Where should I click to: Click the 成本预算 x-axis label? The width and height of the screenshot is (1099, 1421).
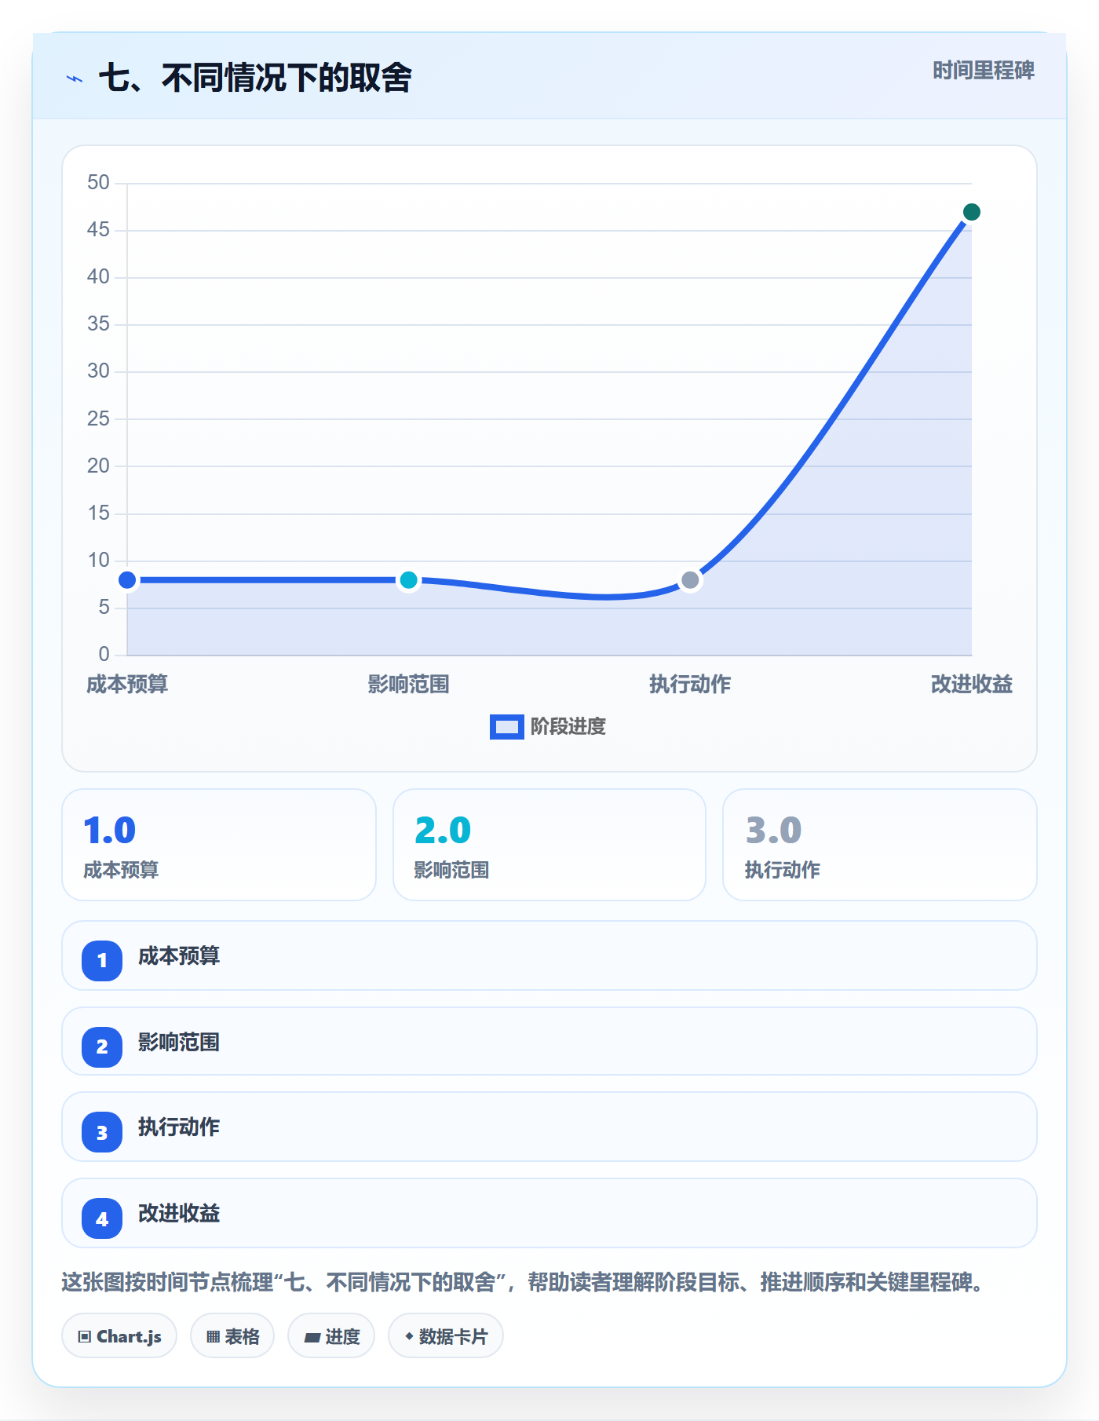pyautogui.click(x=127, y=685)
